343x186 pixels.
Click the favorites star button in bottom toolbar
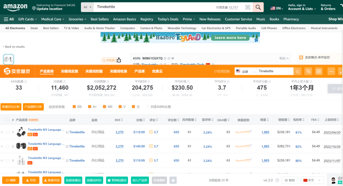click(173, 180)
